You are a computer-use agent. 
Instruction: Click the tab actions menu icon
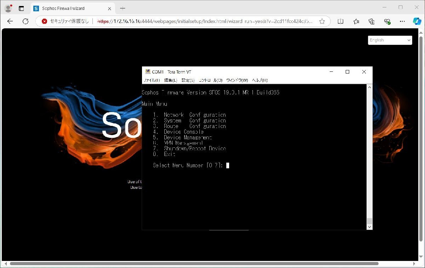click(21, 8)
